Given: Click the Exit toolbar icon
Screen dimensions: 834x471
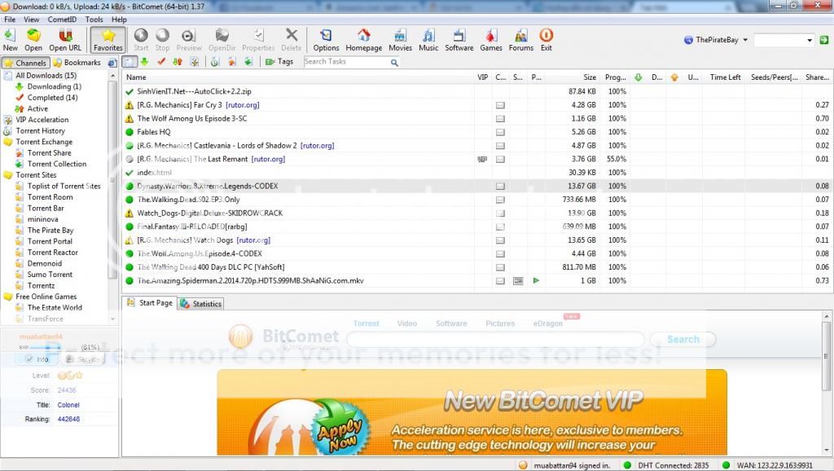Looking at the screenshot, I should click(x=546, y=41).
